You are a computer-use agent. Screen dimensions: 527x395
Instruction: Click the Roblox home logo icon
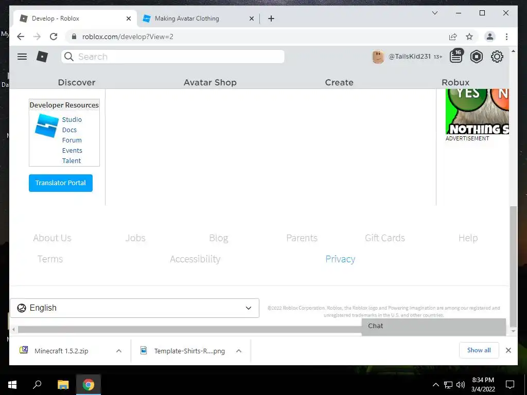pyautogui.click(x=42, y=57)
